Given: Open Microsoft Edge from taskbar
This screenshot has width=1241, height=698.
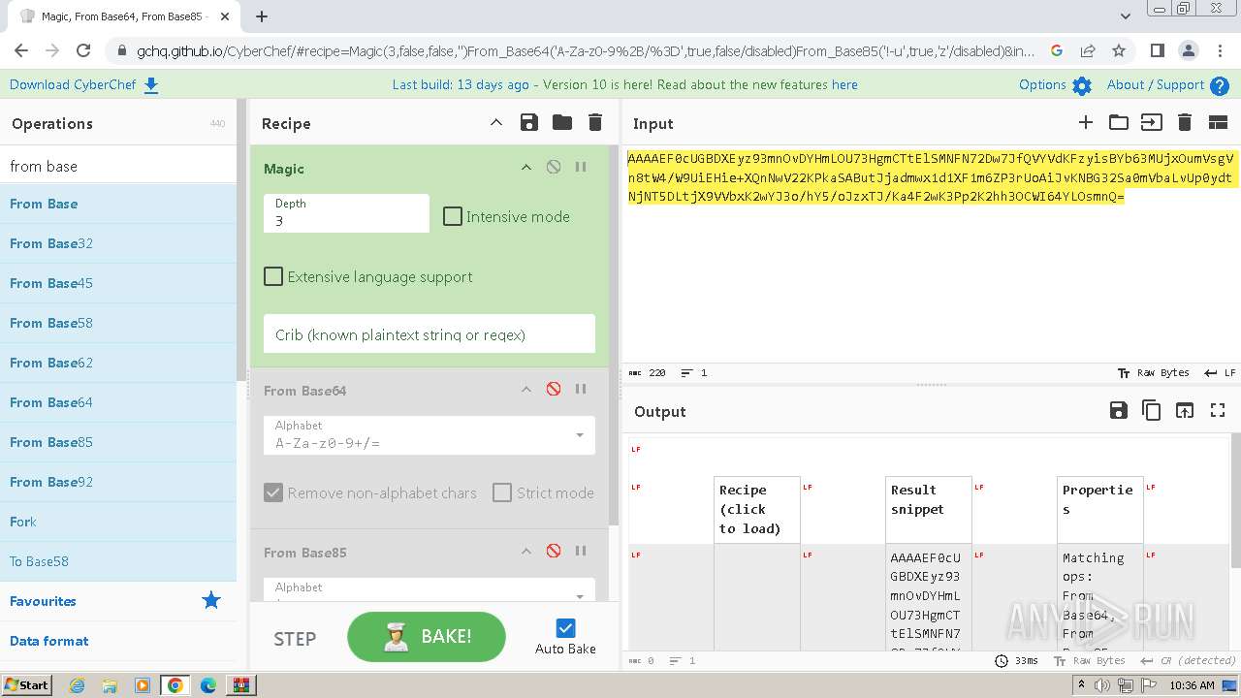Looking at the screenshot, I should (208, 684).
